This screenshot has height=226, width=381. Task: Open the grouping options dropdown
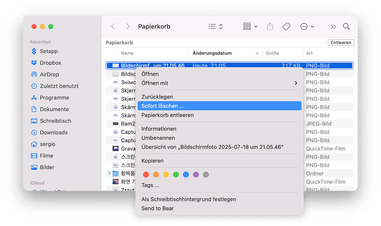click(250, 27)
